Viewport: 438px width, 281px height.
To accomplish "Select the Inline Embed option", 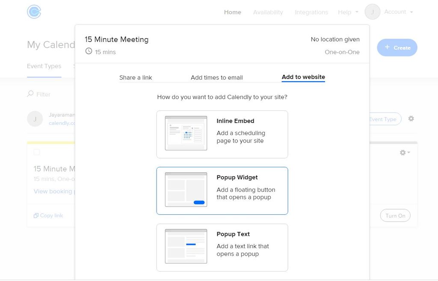I will (222, 133).
